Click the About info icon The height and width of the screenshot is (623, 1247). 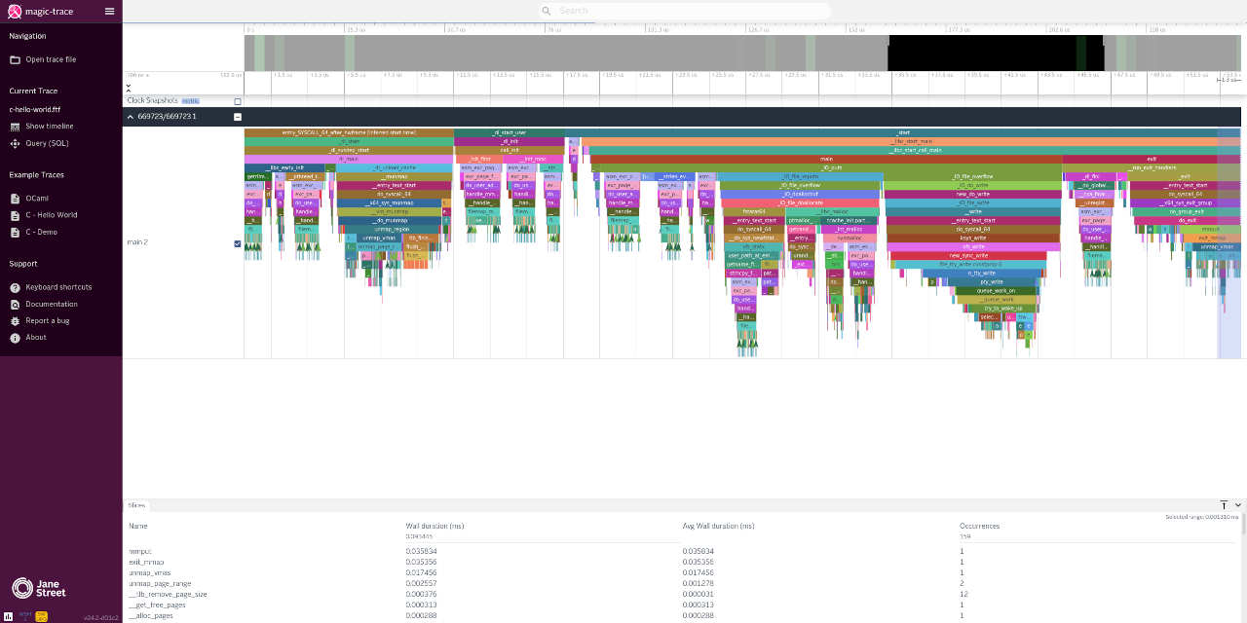[x=15, y=338]
